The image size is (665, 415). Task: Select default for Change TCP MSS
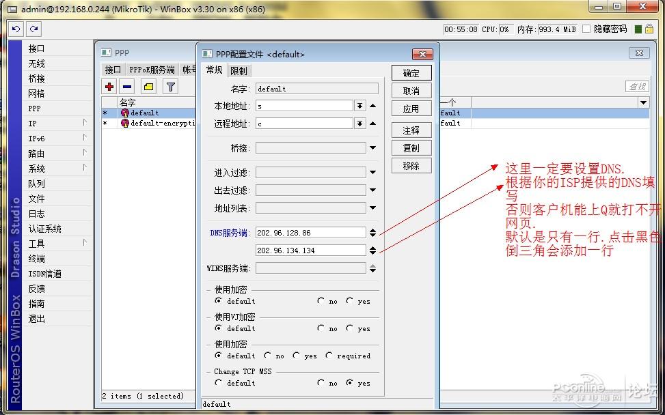[219, 382]
